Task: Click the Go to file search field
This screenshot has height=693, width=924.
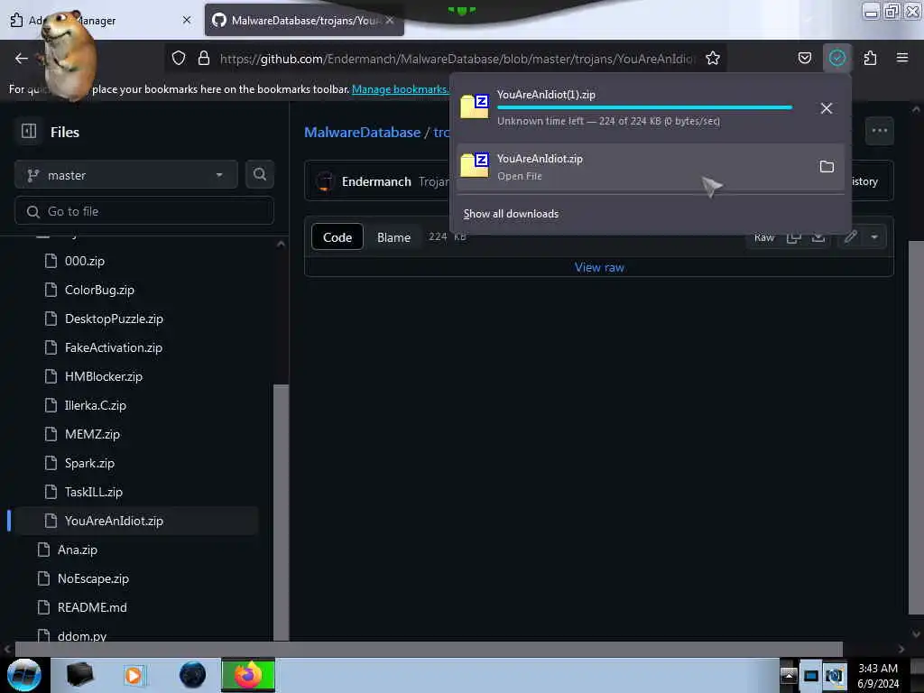Action: 144,211
